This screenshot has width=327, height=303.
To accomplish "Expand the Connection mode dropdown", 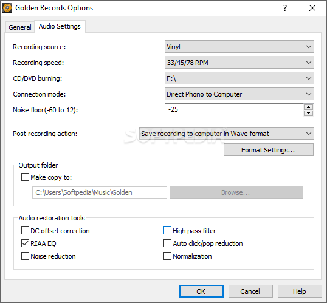I will pos(239,94).
